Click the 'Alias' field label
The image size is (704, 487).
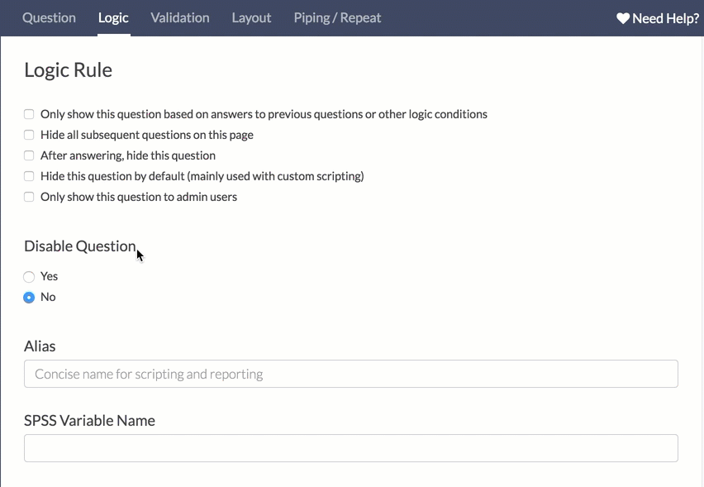(40, 346)
